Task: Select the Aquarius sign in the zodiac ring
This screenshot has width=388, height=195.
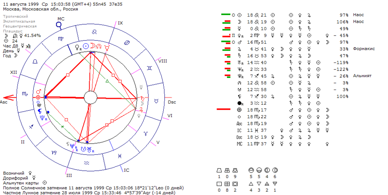Action: click(87, 163)
